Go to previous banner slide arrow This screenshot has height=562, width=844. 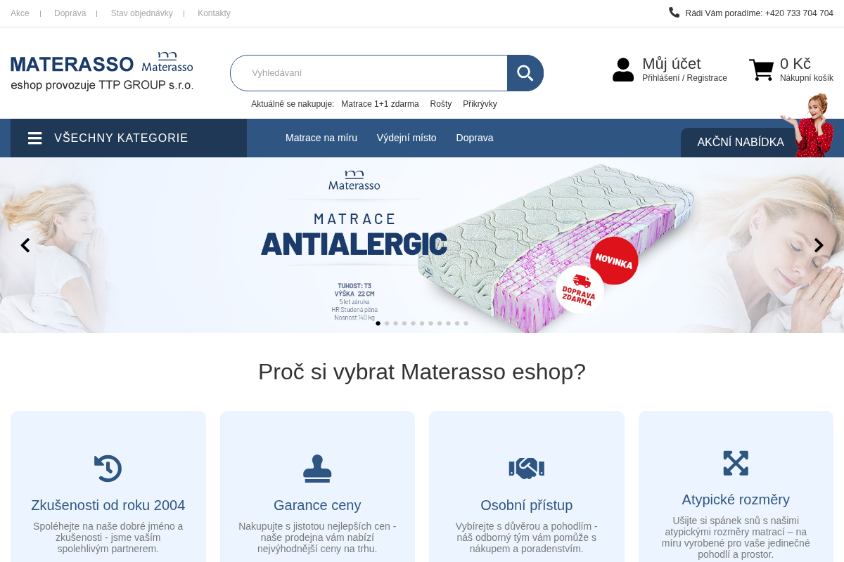point(25,245)
